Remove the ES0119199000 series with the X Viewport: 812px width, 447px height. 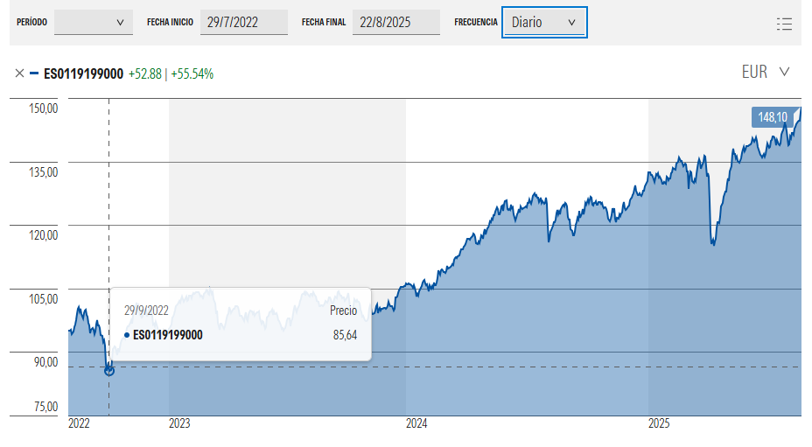20,73
